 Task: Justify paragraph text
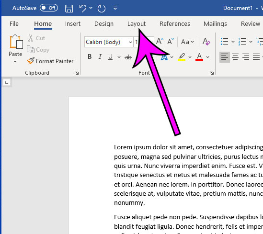click(x=256, y=57)
